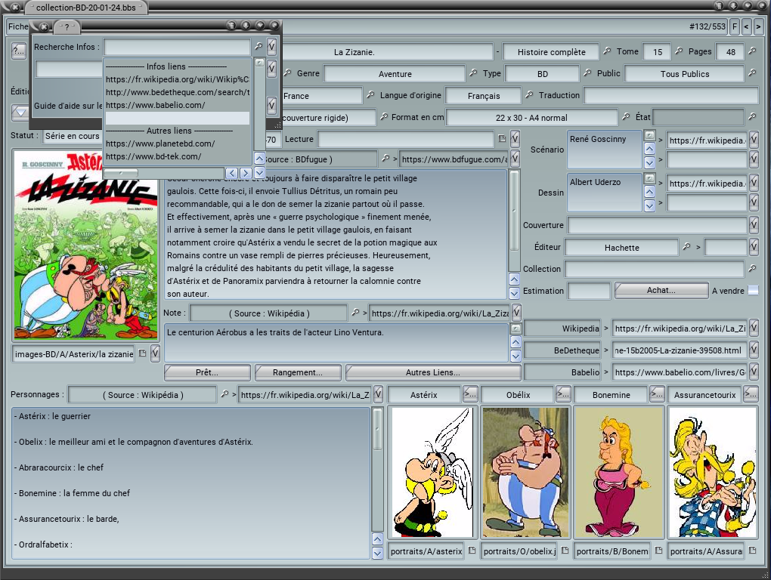Click the V button beside the Note Wikipedia URL
The height and width of the screenshot is (580, 771).
tap(516, 313)
